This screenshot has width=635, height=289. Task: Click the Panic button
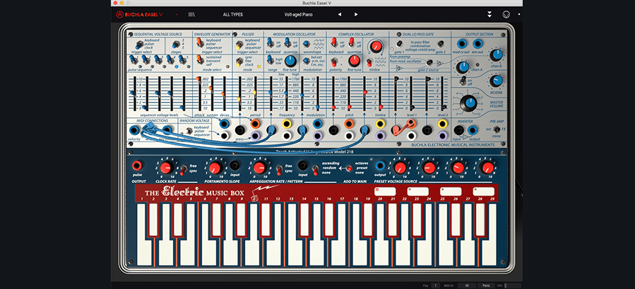coord(486,285)
